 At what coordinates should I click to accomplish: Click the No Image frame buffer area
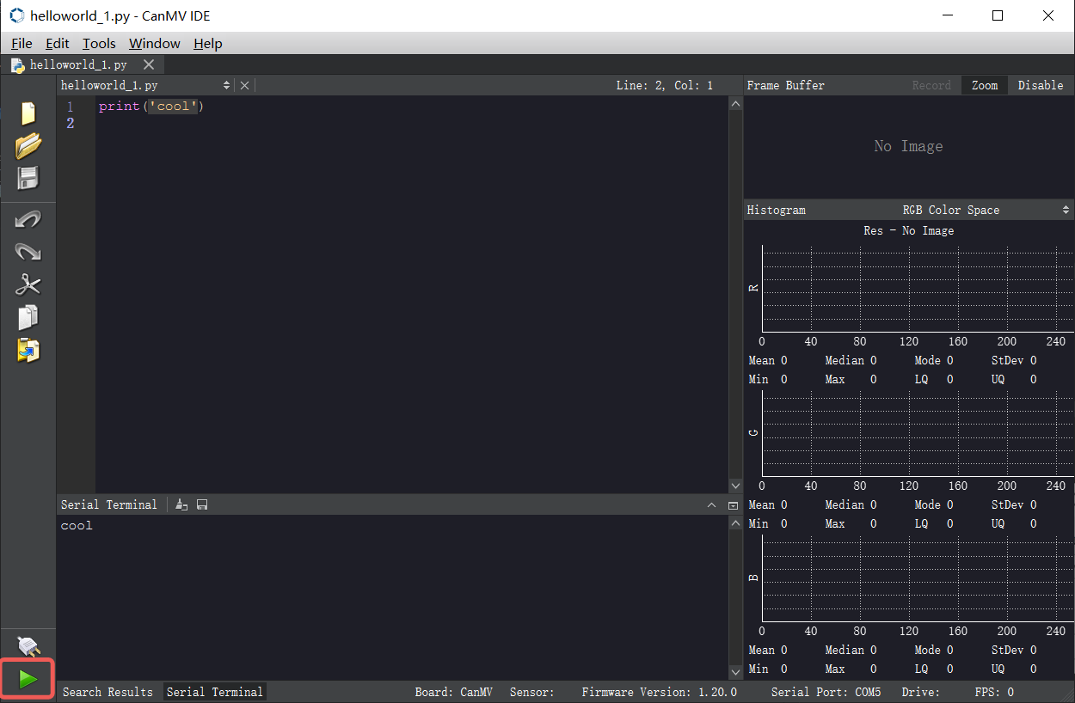pyautogui.click(x=908, y=146)
